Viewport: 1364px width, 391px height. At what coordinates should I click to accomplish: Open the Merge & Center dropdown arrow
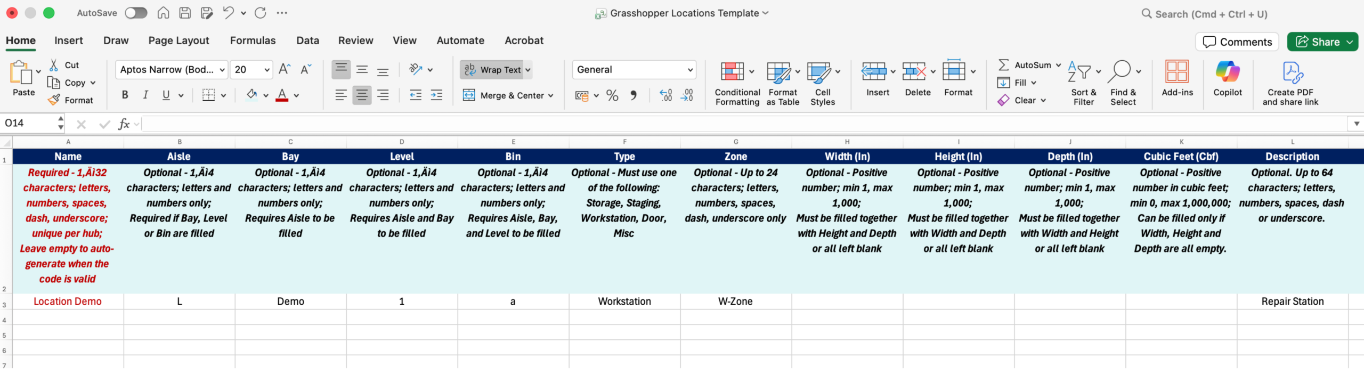[x=551, y=96]
